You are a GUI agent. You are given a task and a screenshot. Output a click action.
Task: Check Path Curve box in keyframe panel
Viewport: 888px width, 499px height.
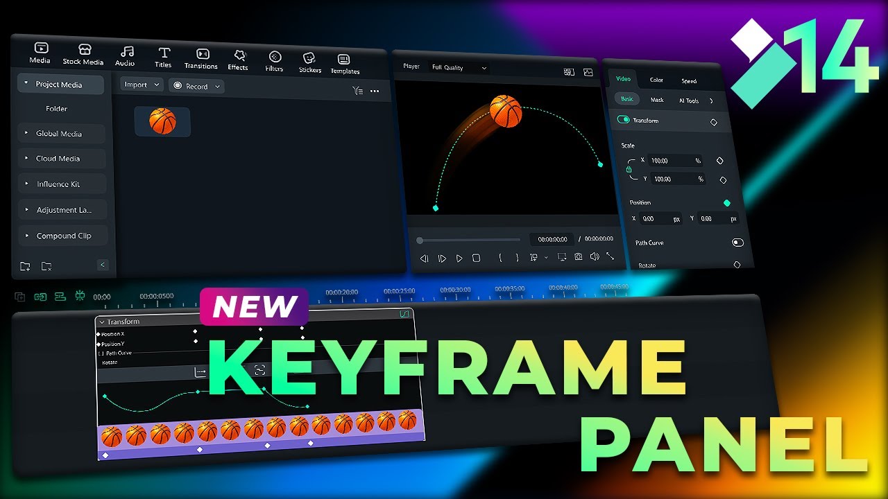point(101,353)
